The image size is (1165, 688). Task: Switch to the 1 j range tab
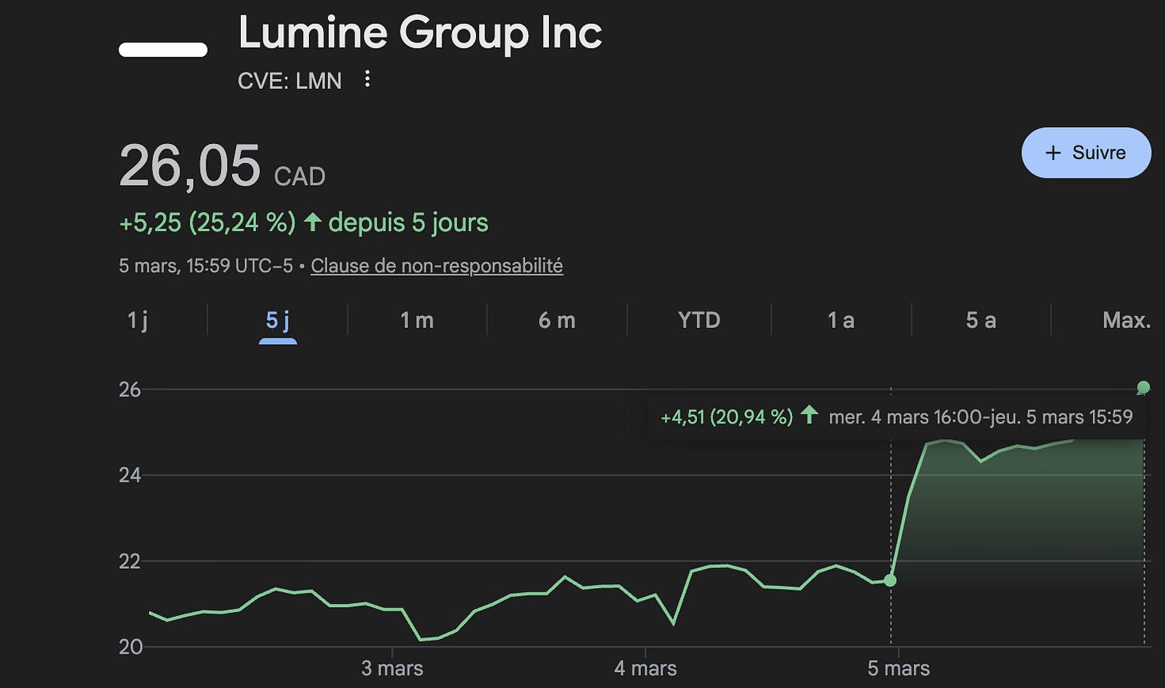click(x=138, y=321)
